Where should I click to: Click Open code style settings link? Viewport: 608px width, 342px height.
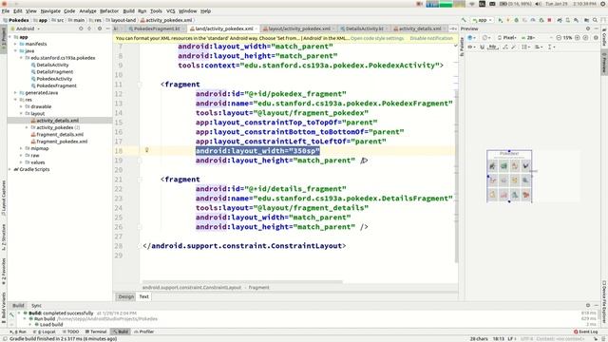pyautogui.click(x=377, y=38)
